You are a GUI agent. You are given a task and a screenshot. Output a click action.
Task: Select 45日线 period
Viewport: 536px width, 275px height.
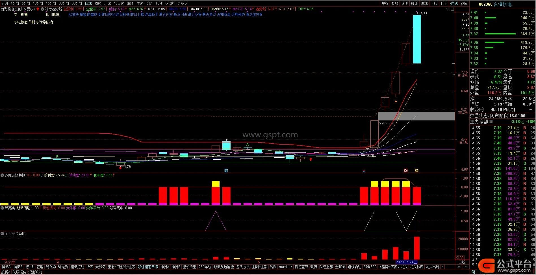tap(119, 3)
